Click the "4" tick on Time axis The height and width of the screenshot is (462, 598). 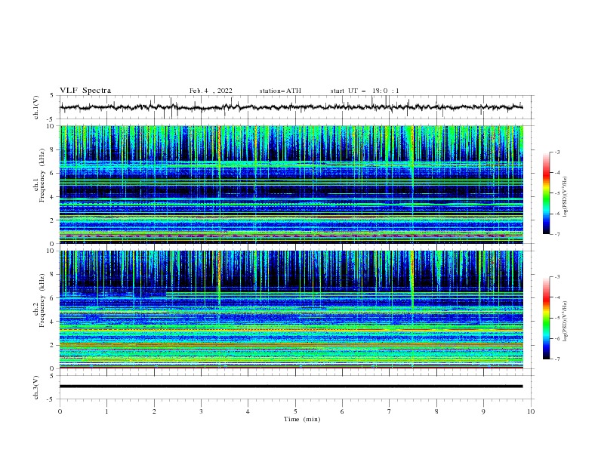(248, 411)
